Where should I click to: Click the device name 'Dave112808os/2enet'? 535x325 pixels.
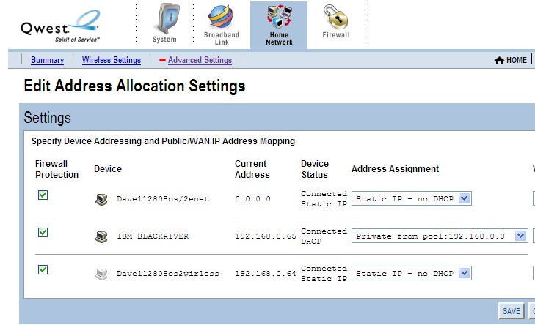pyautogui.click(x=163, y=199)
